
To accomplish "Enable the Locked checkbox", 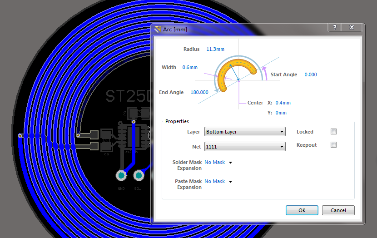I will (333, 132).
